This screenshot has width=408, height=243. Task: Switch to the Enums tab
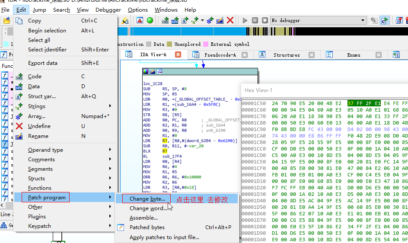click(354, 55)
